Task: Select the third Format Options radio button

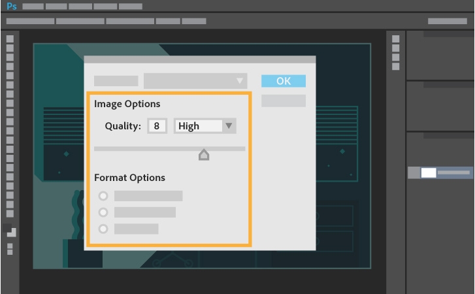Action: tap(103, 229)
